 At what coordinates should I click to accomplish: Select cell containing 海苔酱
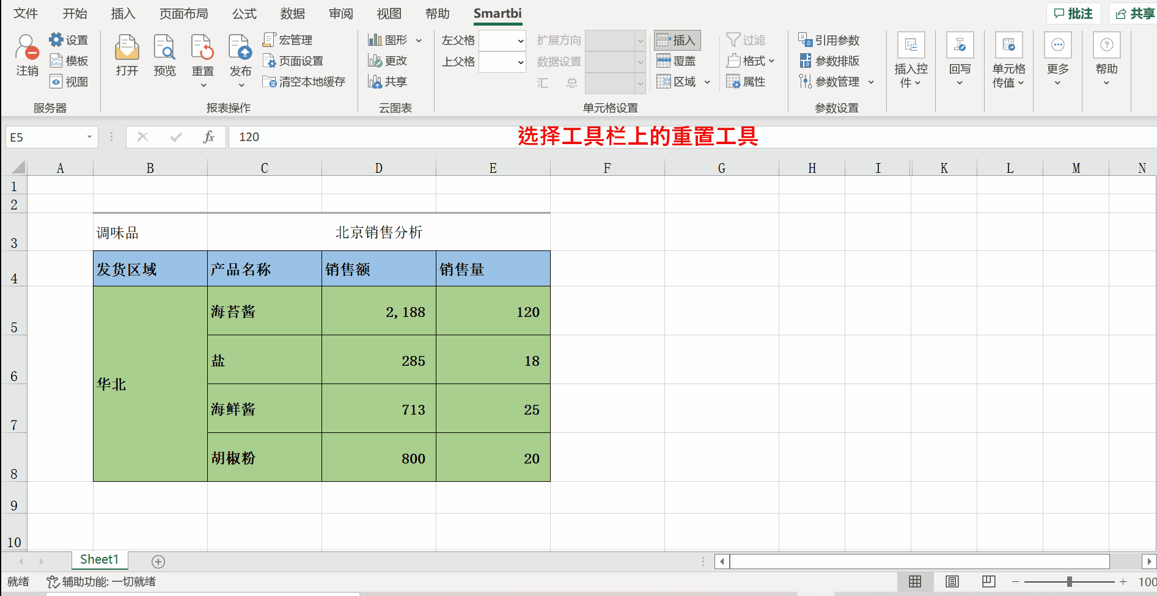tap(264, 311)
